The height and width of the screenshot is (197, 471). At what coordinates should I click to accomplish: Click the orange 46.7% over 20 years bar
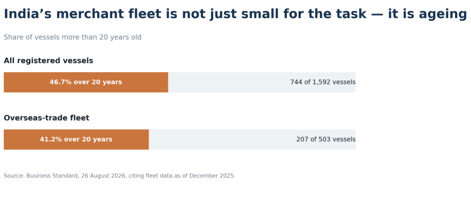click(x=86, y=82)
